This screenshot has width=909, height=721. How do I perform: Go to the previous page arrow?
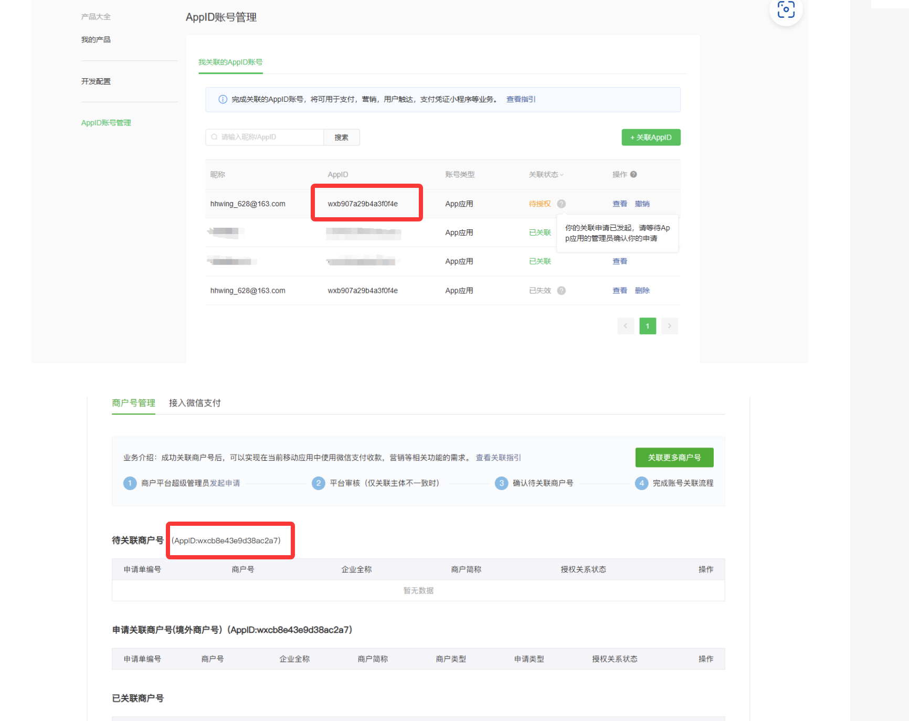[626, 326]
